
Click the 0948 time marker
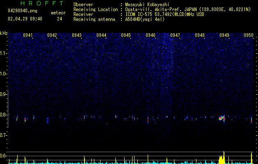click(x=200, y=35)
